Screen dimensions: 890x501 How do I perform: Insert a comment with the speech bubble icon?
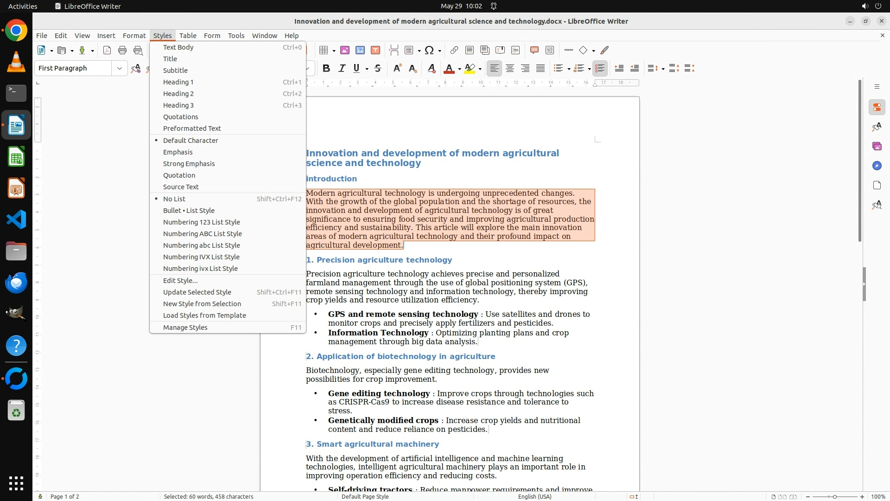point(534,50)
